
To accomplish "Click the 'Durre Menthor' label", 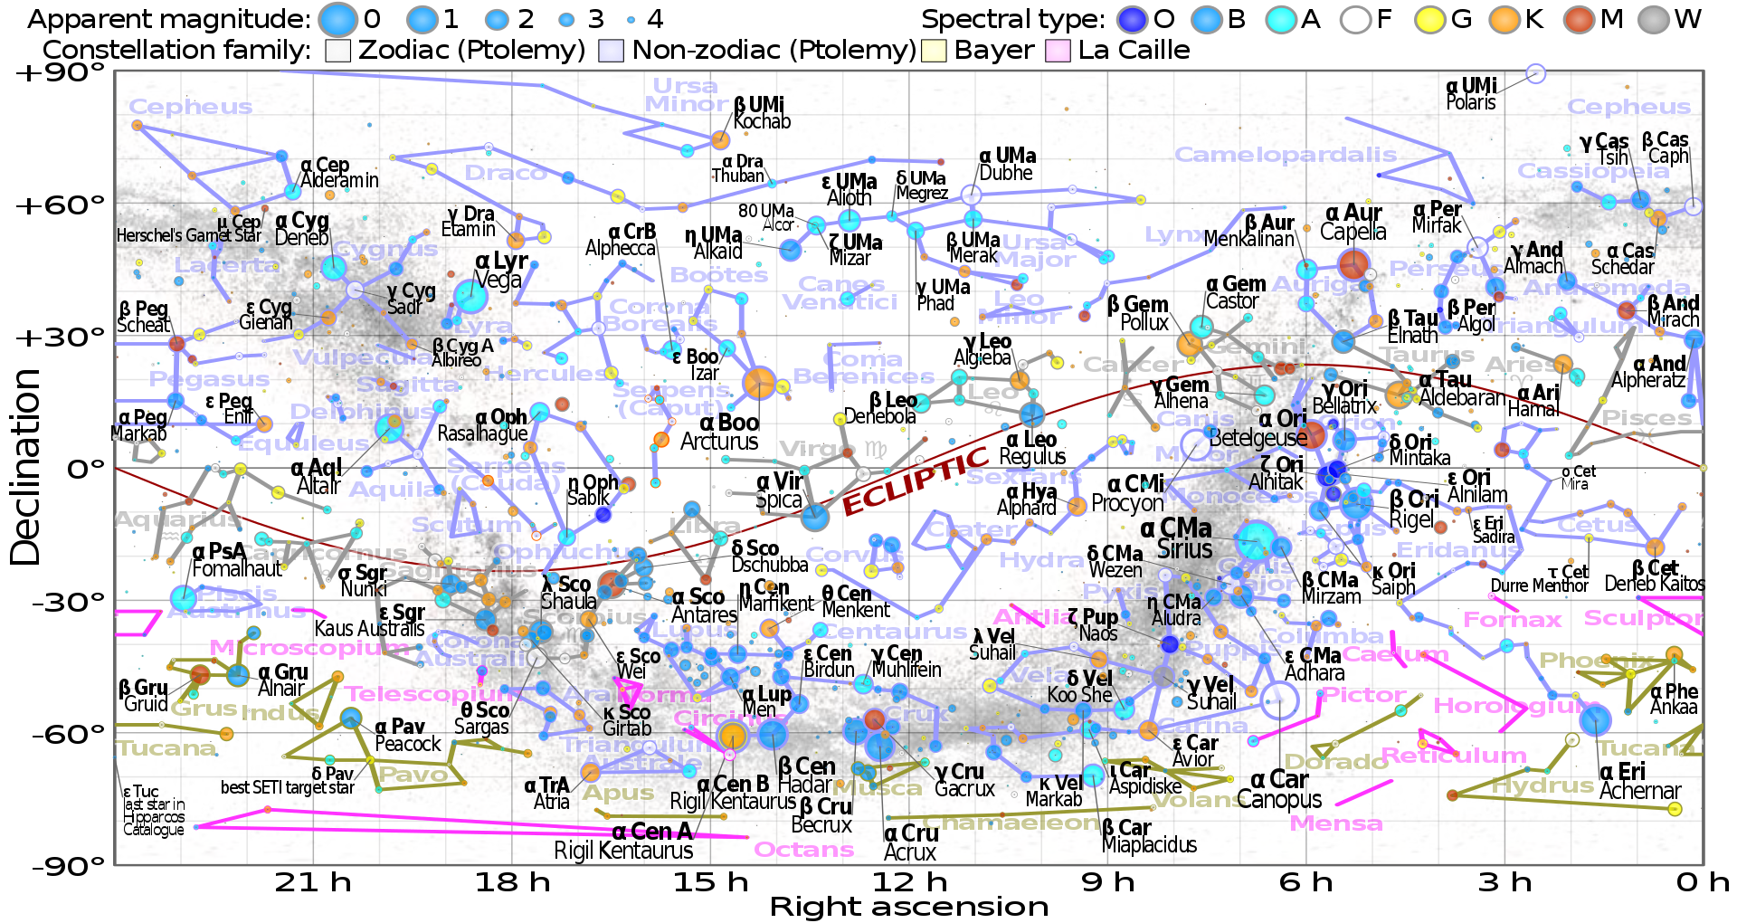I will (x=1539, y=586).
